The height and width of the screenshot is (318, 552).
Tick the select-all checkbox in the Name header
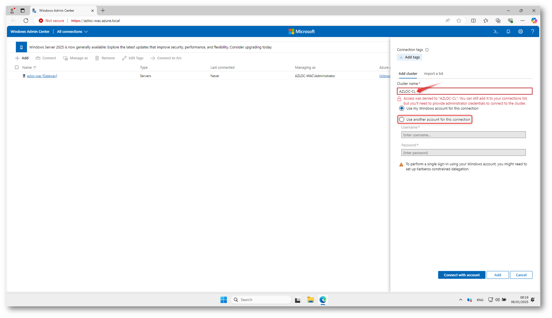[17, 67]
